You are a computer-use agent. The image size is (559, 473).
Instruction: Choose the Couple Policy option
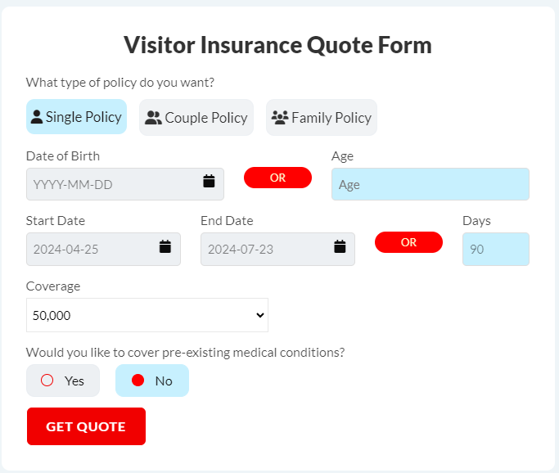196,118
